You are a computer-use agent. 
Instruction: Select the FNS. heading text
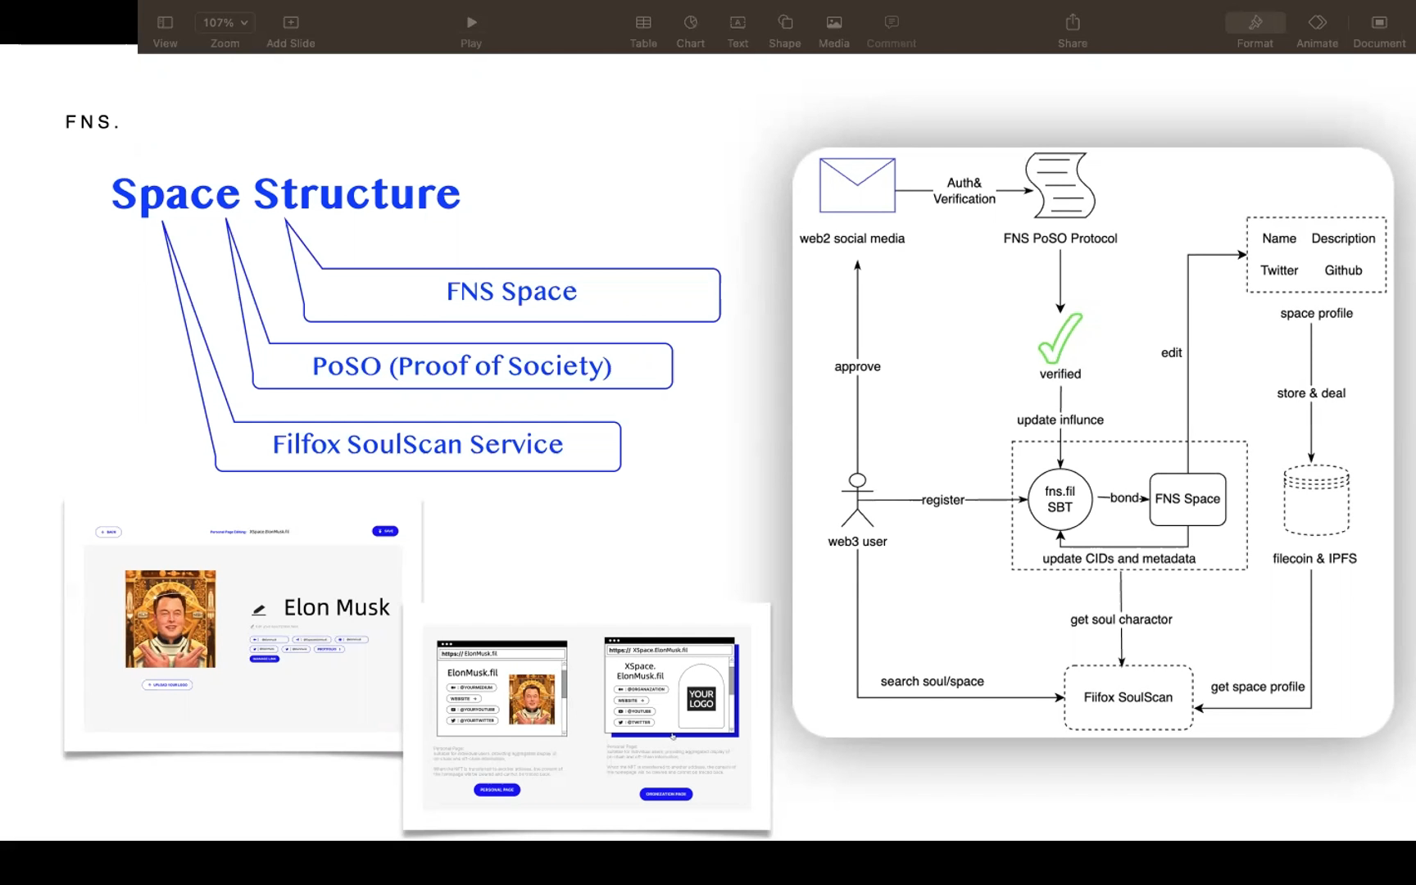(x=92, y=122)
